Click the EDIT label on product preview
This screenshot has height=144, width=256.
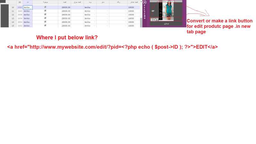(154, 20)
